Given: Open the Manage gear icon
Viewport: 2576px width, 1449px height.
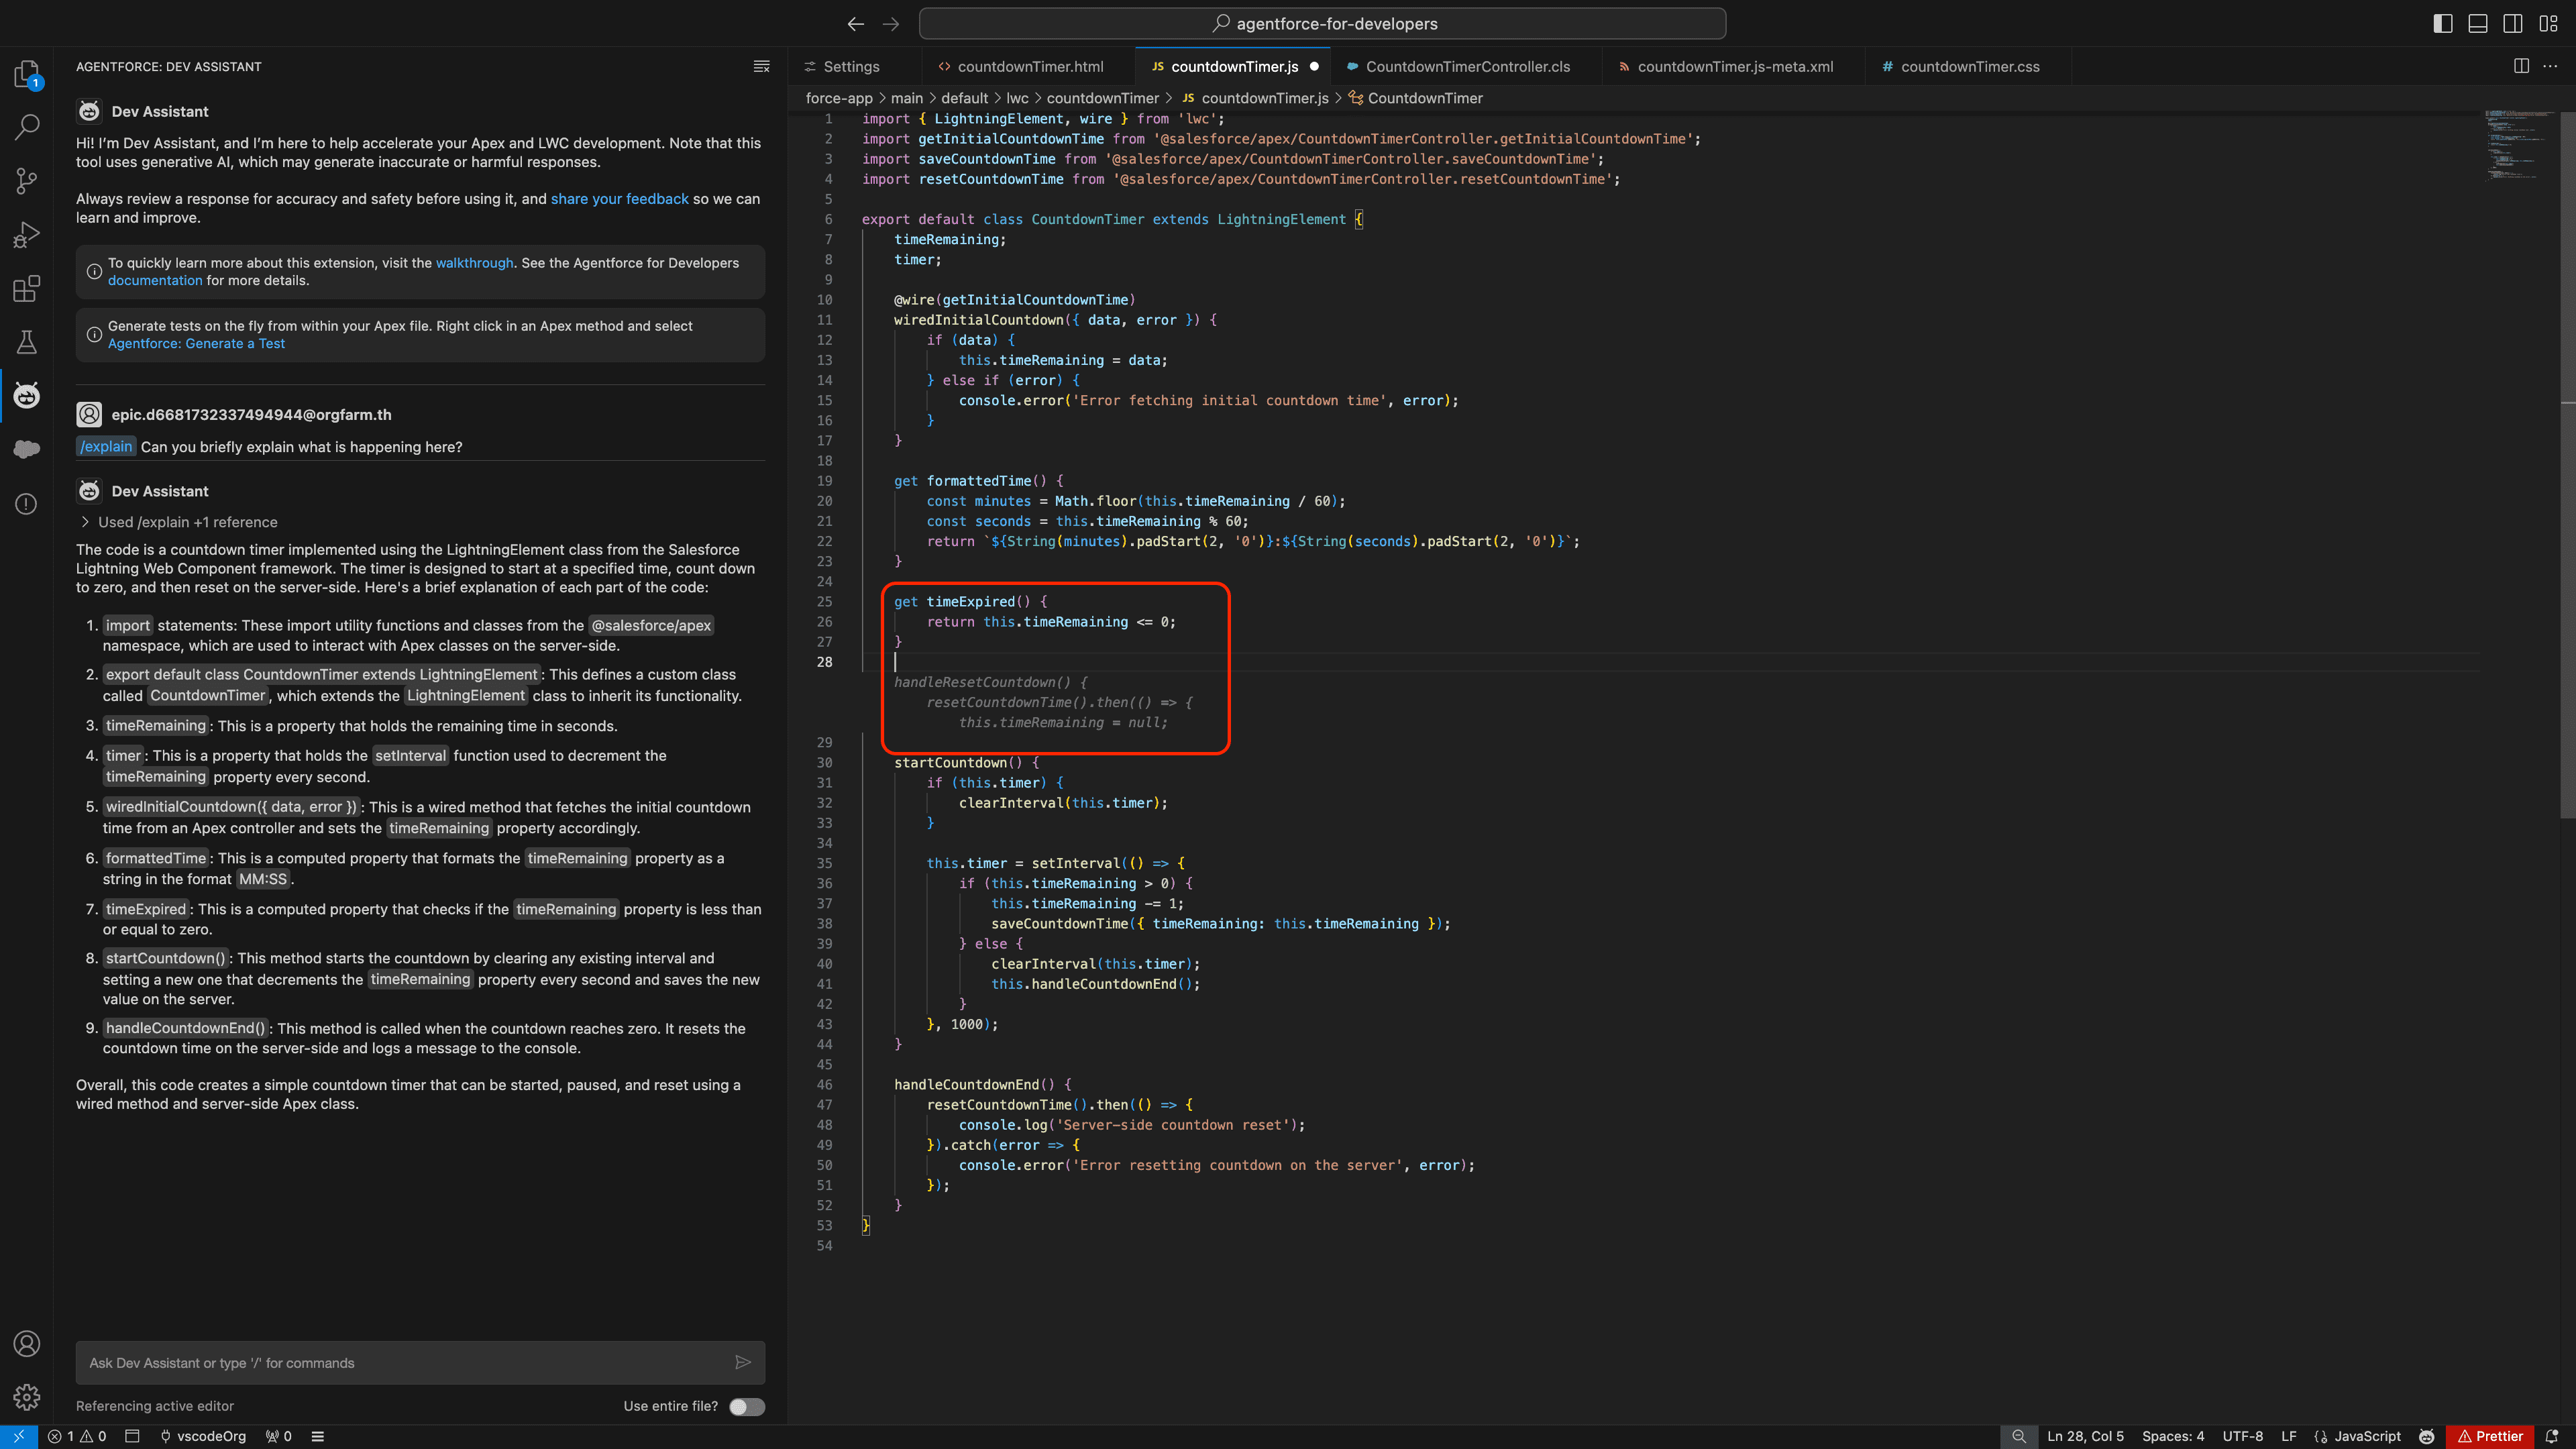Looking at the screenshot, I should point(27,1397).
